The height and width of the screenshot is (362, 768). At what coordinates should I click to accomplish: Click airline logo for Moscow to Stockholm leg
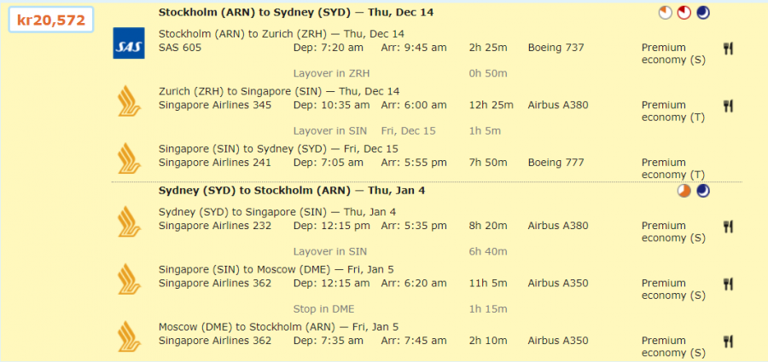click(x=128, y=336)
